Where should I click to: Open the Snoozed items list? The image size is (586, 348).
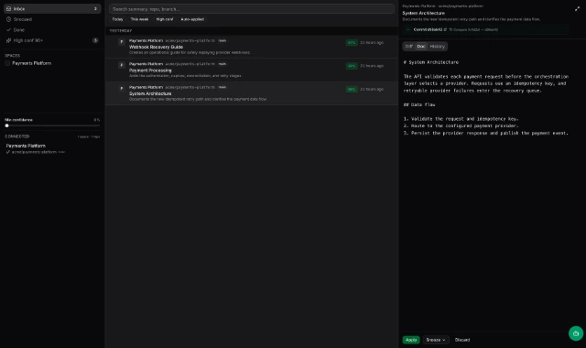coord(52,19)
